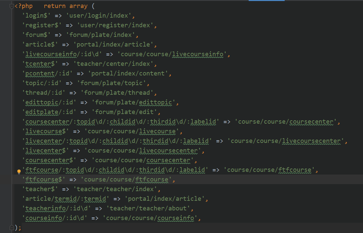Click the 'ftfcourse/:topid...' long route key
The height and width of the screenshot is (233, 363).
115,170
